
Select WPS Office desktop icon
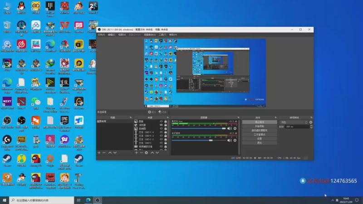(64, 27)
